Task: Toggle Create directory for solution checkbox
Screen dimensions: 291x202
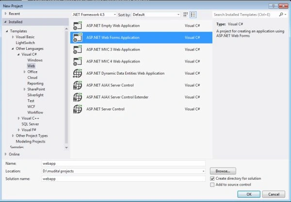Action: click(212, 179)
